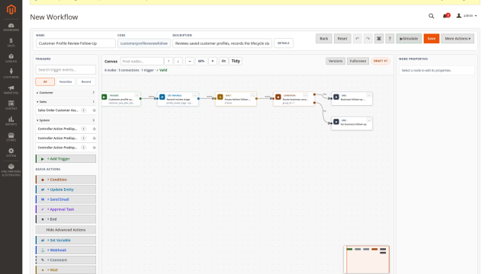Screen dimensions: 488x274
Task: Add an Approval Task quick action
Action: click(66, 209)
